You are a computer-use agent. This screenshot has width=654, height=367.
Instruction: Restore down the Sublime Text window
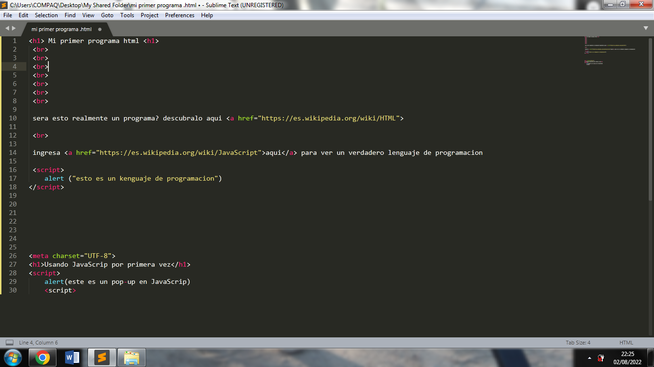click(622, 4)
